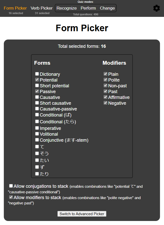This screenshot has width=164, height=225.
Task: Enable the Volitional form
Action: [37, 134]
